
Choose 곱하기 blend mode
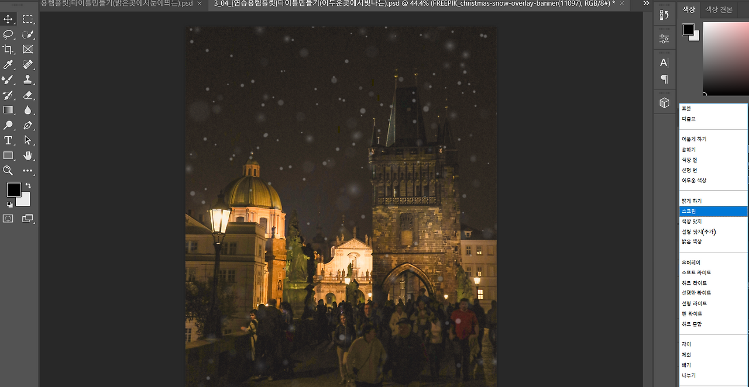tap(713, 150)
